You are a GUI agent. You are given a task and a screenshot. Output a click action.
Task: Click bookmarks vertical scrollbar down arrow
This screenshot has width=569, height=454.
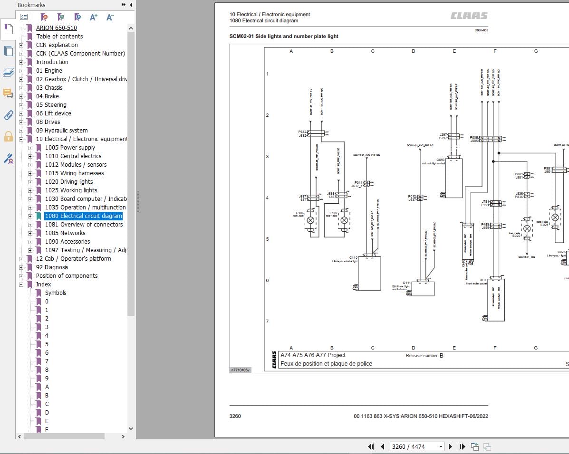pyautogui.click(x=131, y=429)
